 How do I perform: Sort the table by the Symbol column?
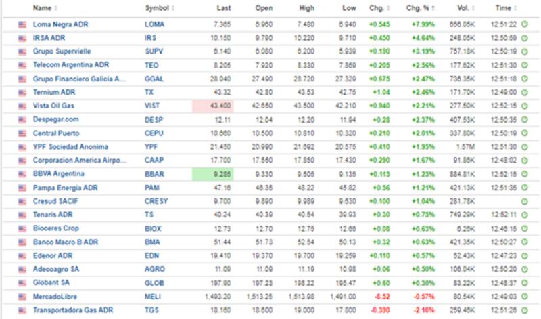pyautogui.click(x=159, y=8)
